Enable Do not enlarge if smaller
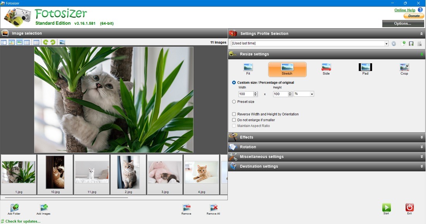The width and height of the screenshot is (426, 224). point(234,120)
